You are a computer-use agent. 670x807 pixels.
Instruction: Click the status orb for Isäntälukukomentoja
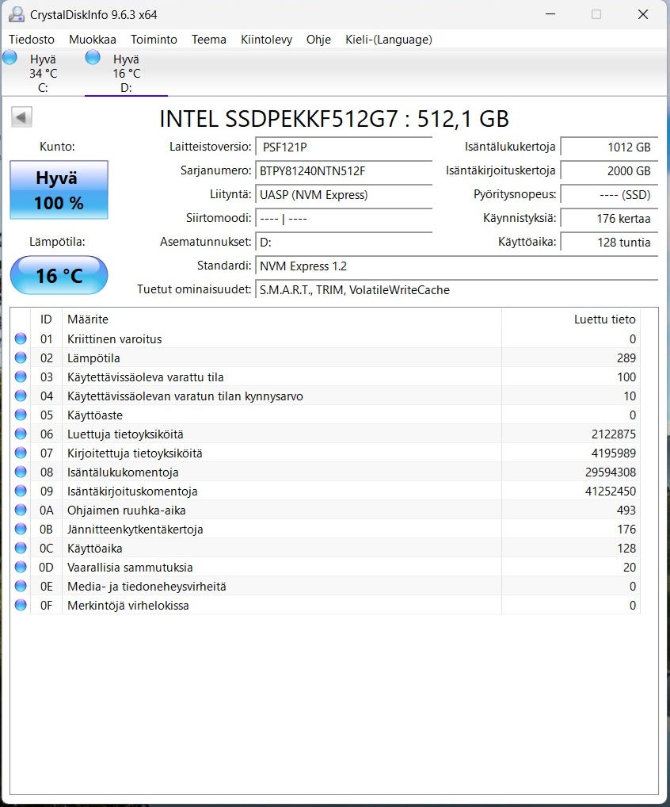[21, 472]
